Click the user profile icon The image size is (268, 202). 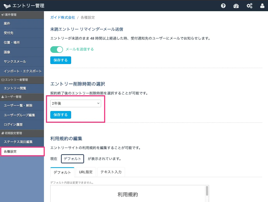(262, 6)
